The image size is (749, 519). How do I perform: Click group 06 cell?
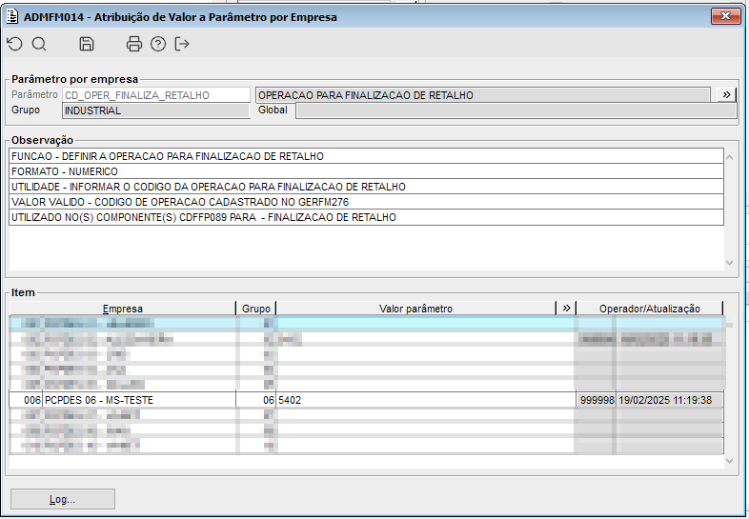pyautogui.click(x=256, y=400)
